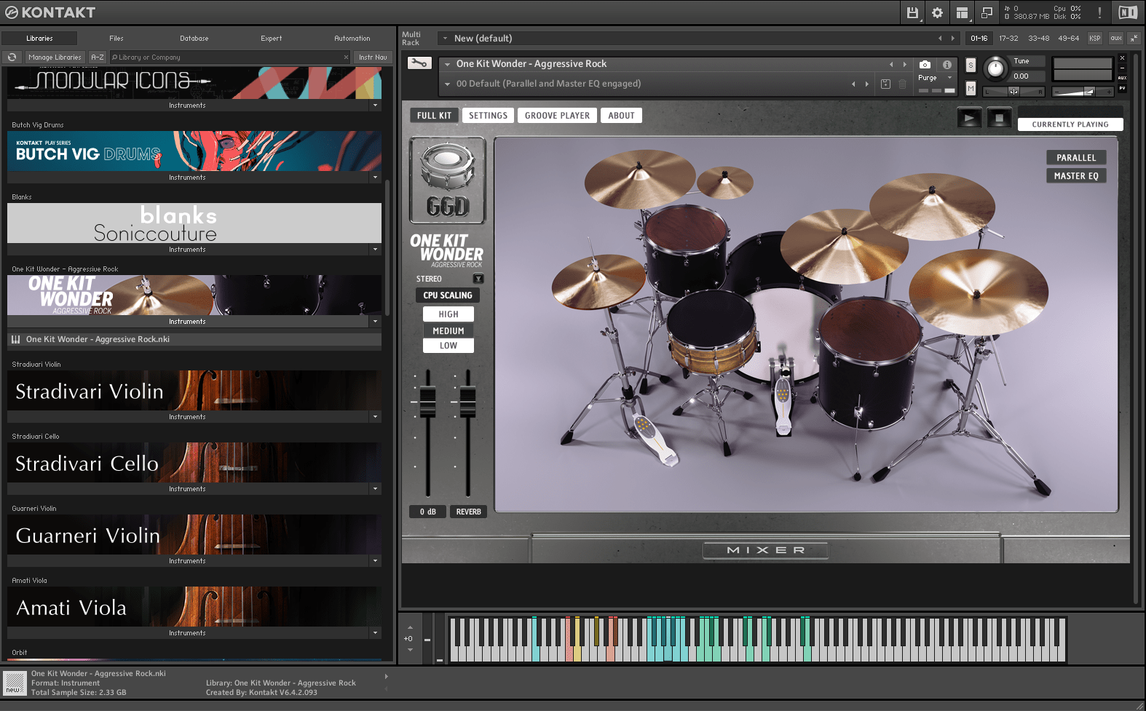1146x711 pixels.
Task: Set CPU scaling to MEDIUM
Action: point(448,330)
